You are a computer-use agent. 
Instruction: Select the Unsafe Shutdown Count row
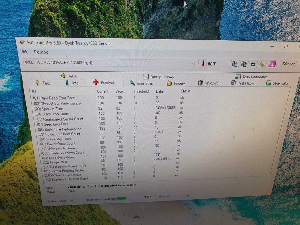click(111, 152)
